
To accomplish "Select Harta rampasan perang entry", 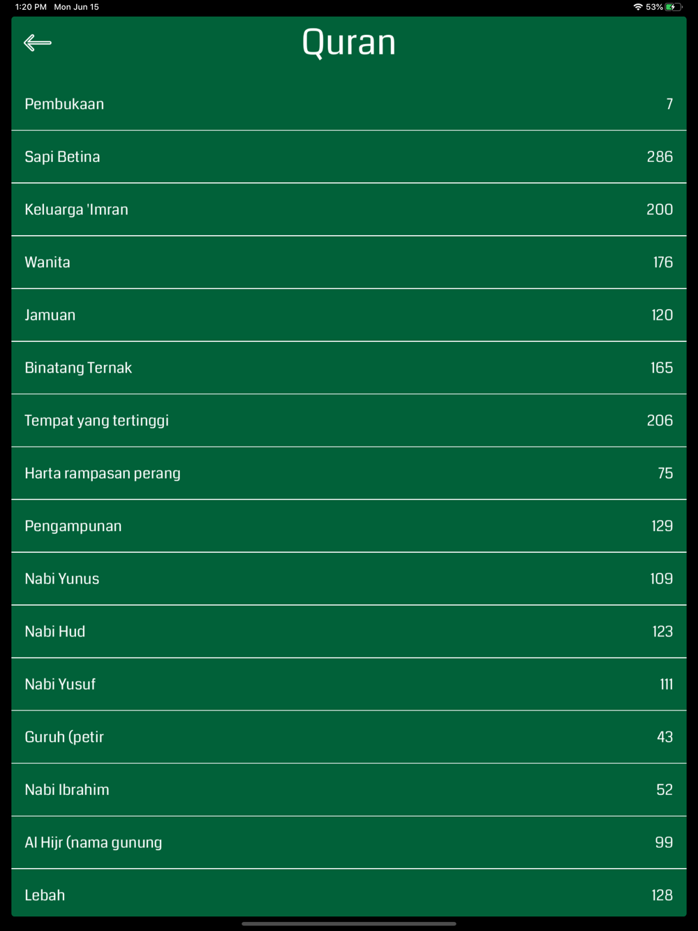I will click(349, 473).
